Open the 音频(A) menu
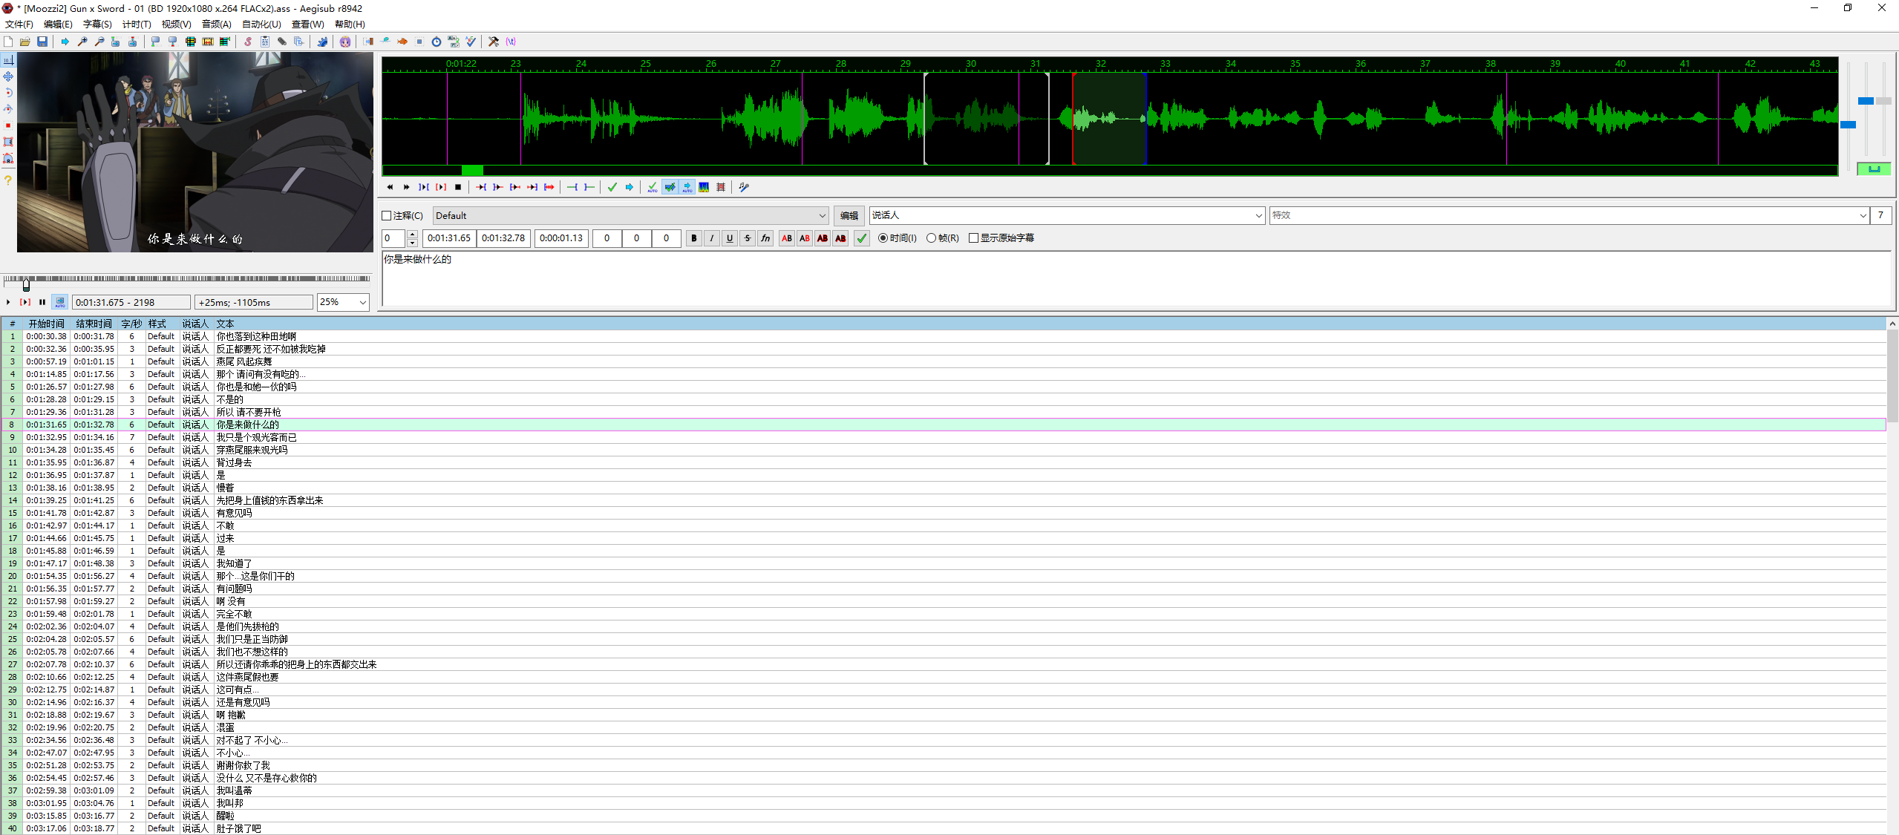Viewport: 1899px width, 835px height. [217, 24]
